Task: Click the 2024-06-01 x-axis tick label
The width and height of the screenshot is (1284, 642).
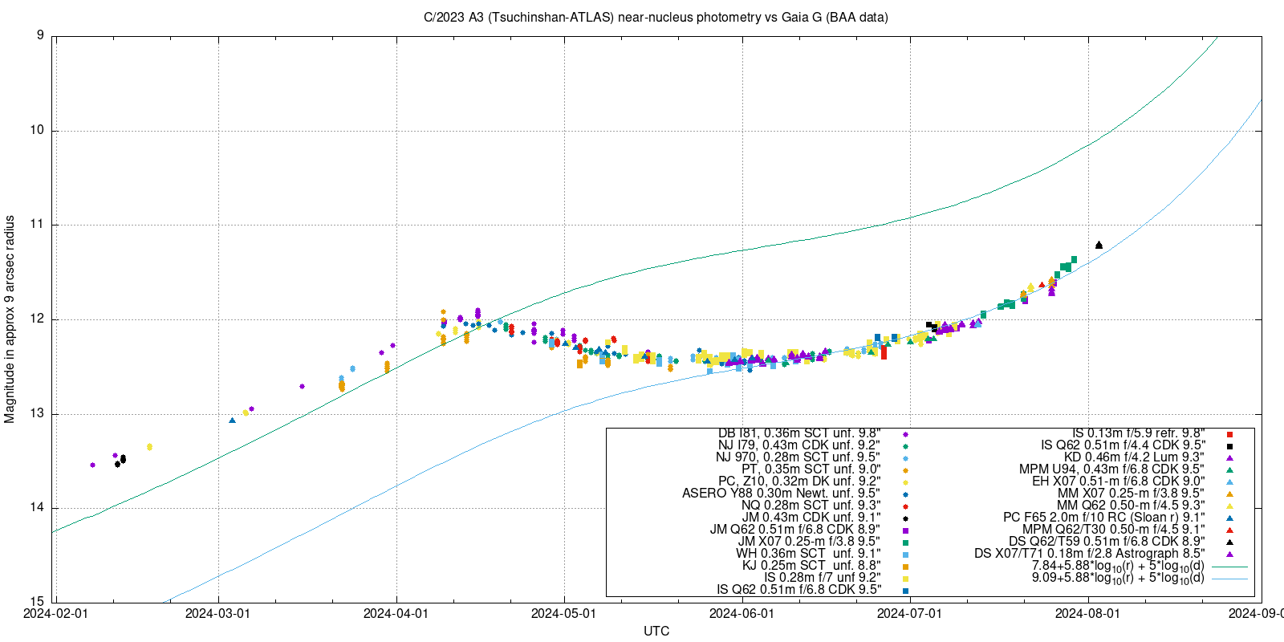Action: tap(742, 614)
